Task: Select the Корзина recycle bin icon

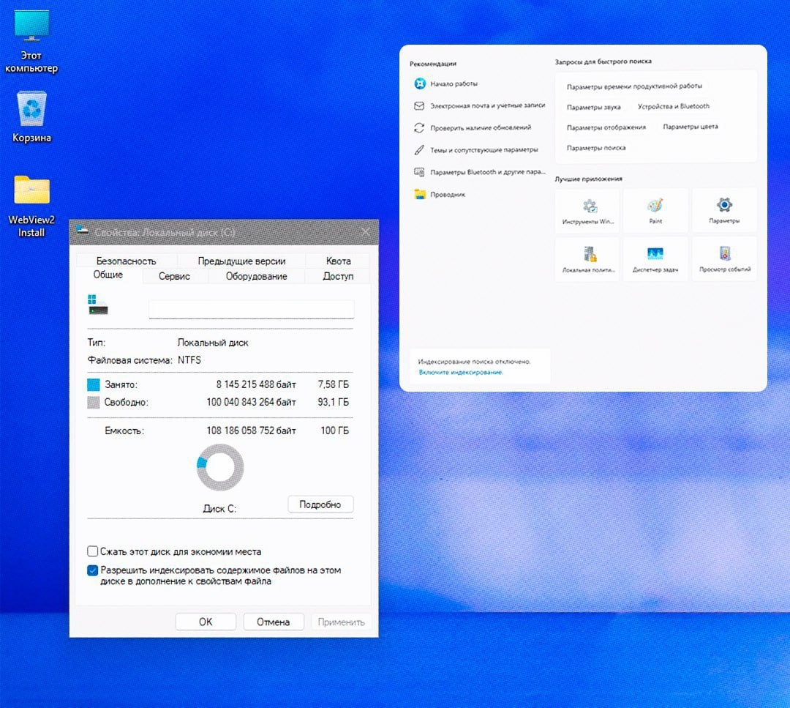Action: click(x=31, y=117)
